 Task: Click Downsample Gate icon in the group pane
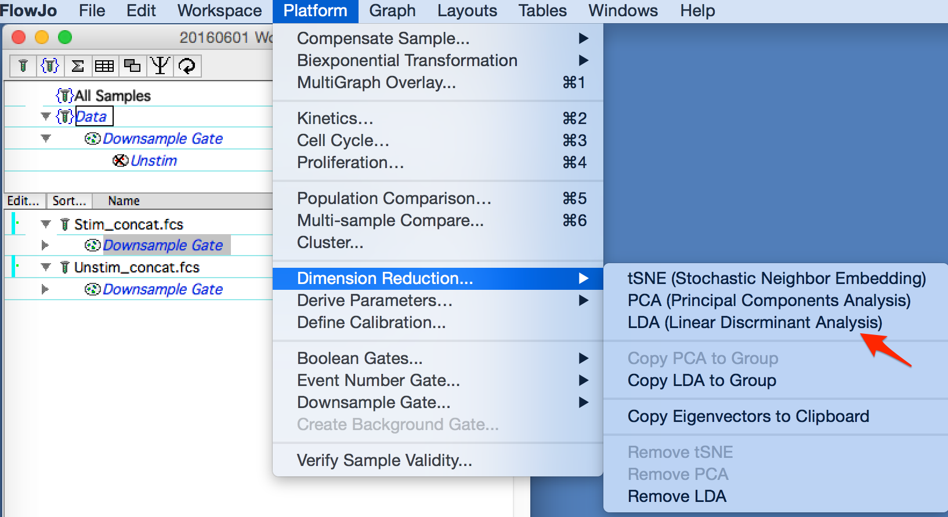point(93,139)
